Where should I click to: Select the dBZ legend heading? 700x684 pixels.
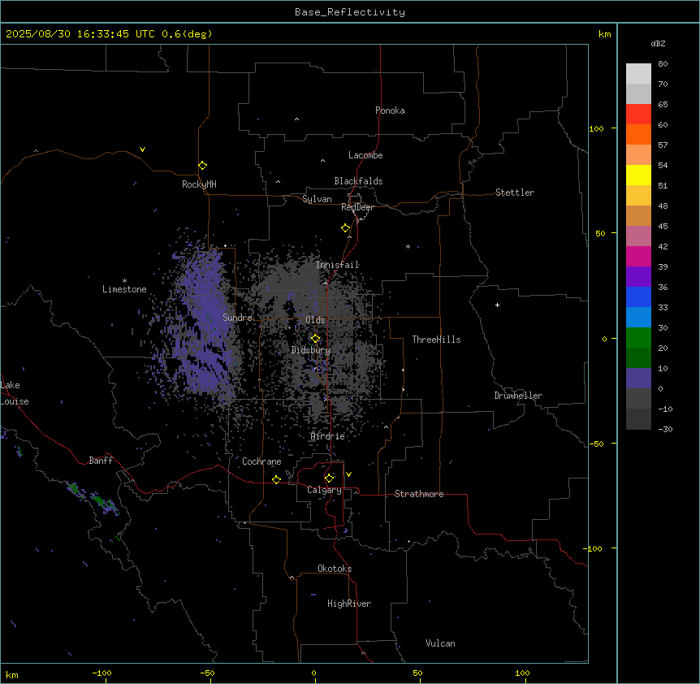[658, 44]
